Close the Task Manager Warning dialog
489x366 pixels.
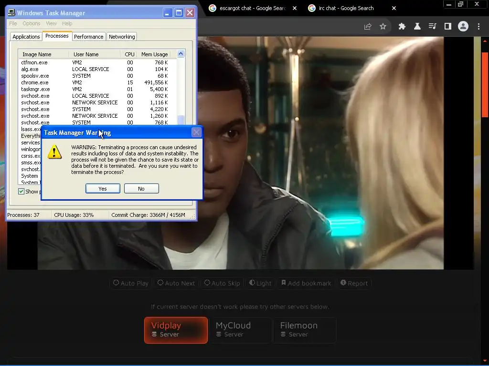[196, 132]
